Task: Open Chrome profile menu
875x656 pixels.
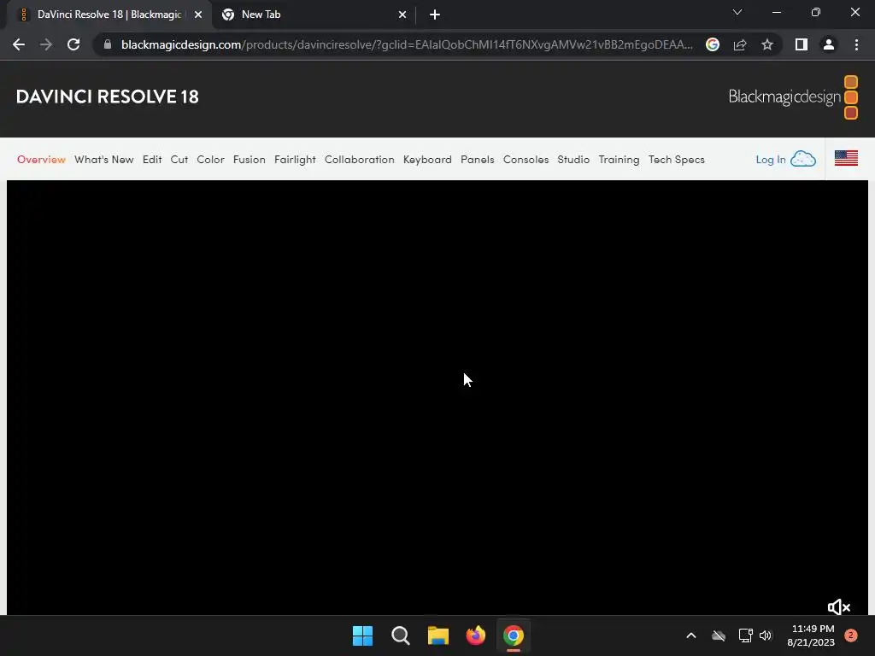Action: point(829,44)
